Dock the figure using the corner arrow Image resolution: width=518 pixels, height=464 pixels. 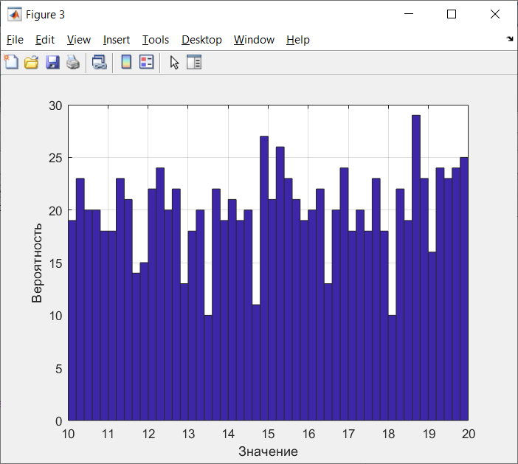pos(510,39)
